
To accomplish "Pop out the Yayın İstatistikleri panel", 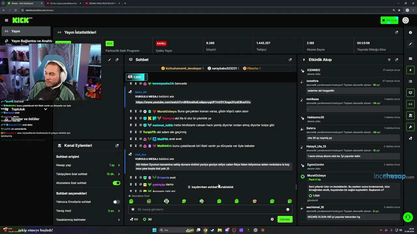I will coord(396,32).
